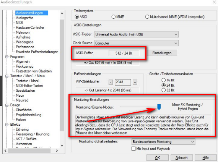
Task: Click right arrow of horizontal tree scrollbar
Action: click(57, 151)
